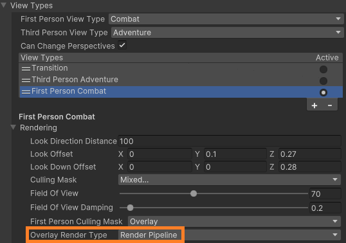
Task: Click the Field Of View slider handle
Action: click(x=194, y=194)
